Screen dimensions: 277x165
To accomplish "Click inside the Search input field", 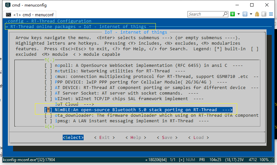I will point(205,14).
